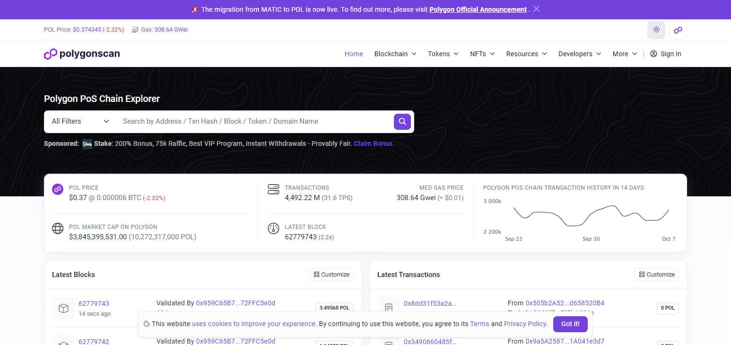Expand the NFTs menu

click(x=482, y=54)
